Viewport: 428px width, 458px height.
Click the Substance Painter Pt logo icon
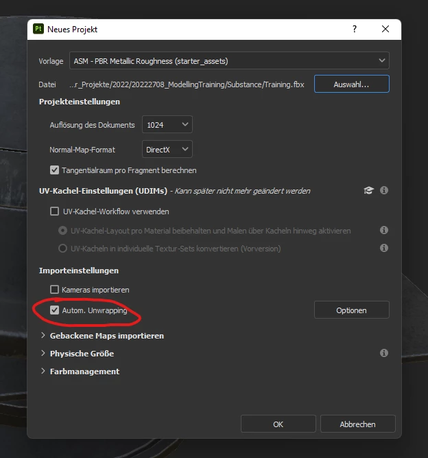click(x=38, y=29)
